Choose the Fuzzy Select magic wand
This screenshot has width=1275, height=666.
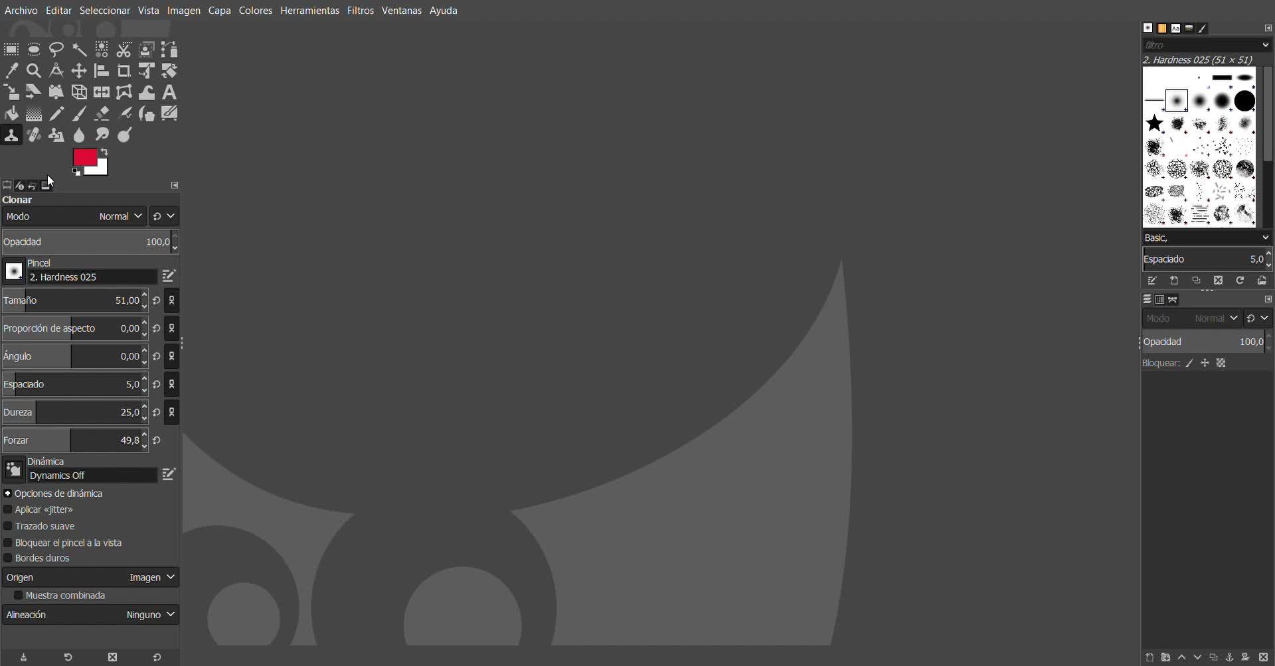click(x=79, y=50)
